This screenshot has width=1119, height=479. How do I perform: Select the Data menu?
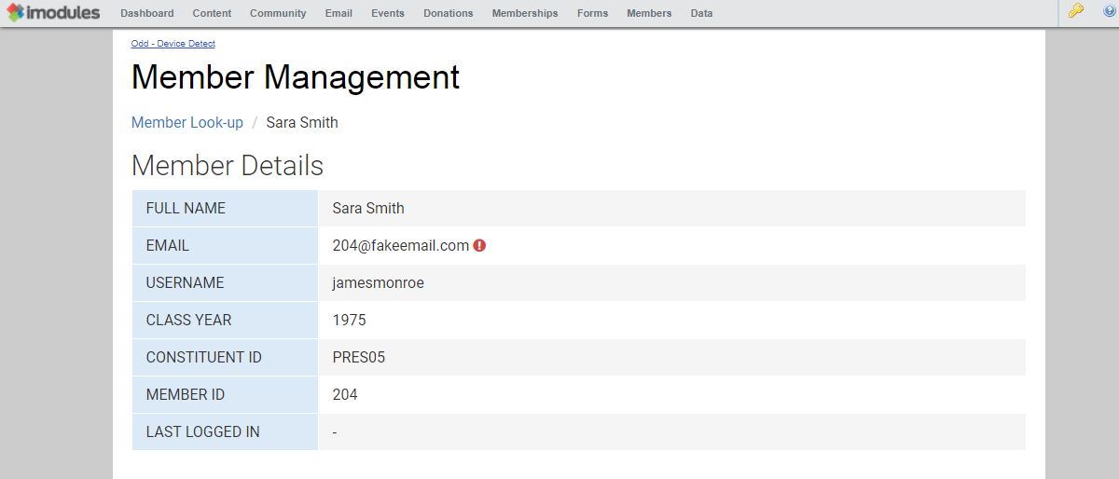pos(701,13)
